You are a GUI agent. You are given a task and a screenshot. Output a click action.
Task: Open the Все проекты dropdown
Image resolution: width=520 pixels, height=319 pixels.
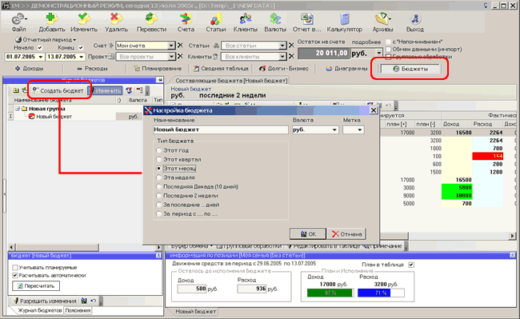(x=170, y=57)
